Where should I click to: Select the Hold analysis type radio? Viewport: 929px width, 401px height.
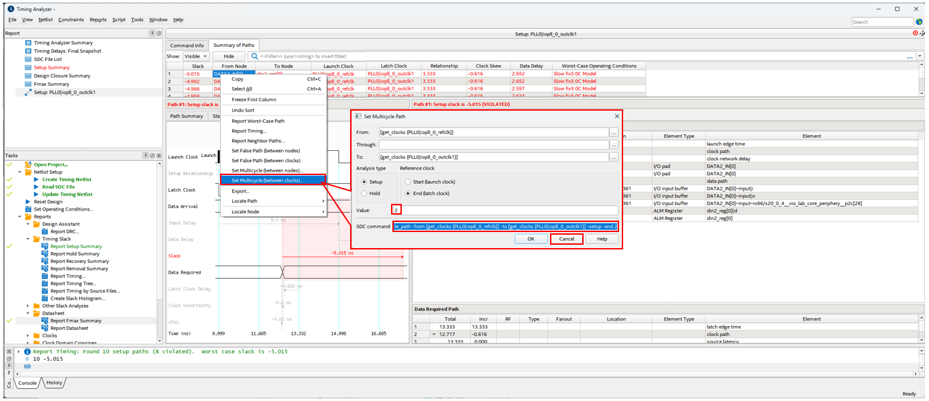coord(364,193)
